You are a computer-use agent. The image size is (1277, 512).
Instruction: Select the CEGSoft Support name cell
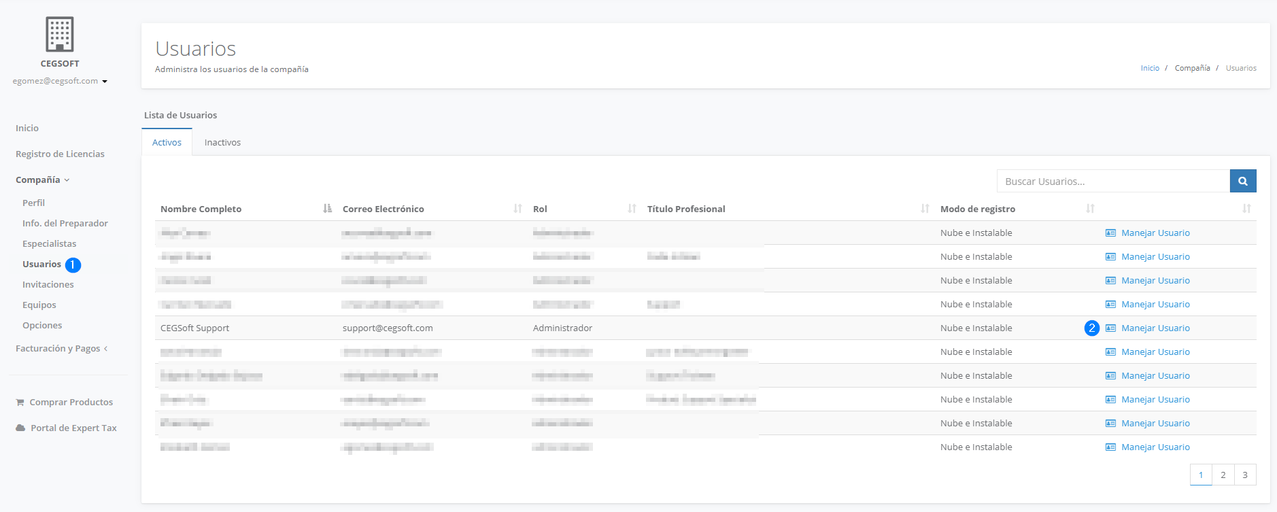click(194, 328)
